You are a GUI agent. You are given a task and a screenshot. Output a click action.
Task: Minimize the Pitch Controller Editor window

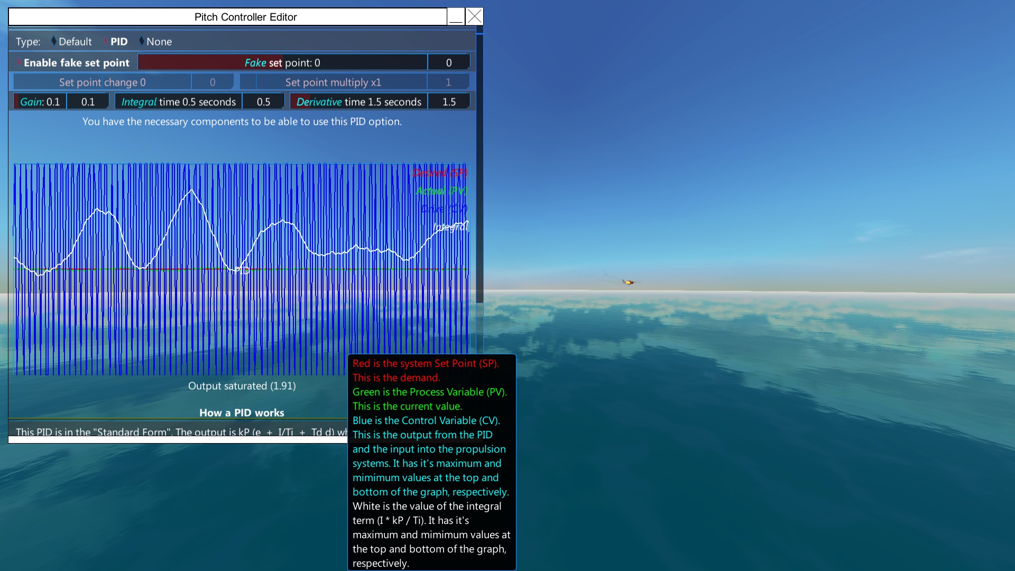[456, 17]
